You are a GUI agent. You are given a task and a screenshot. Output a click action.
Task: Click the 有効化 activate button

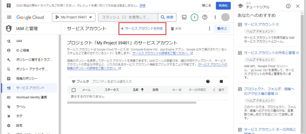[x=223, y=6]
